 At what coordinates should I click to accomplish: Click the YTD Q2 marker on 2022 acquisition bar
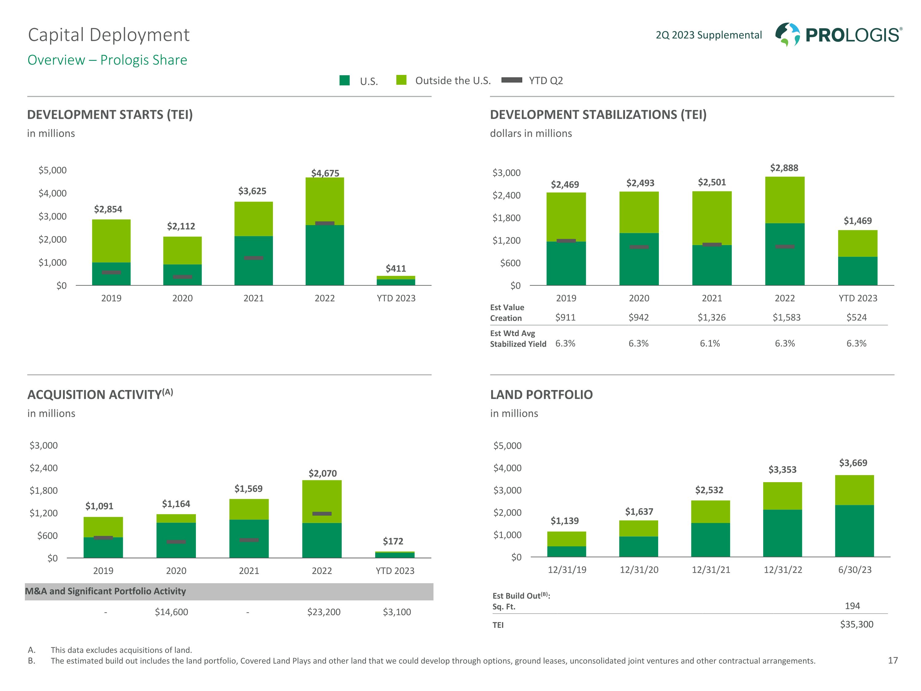(x=322, y=513)
